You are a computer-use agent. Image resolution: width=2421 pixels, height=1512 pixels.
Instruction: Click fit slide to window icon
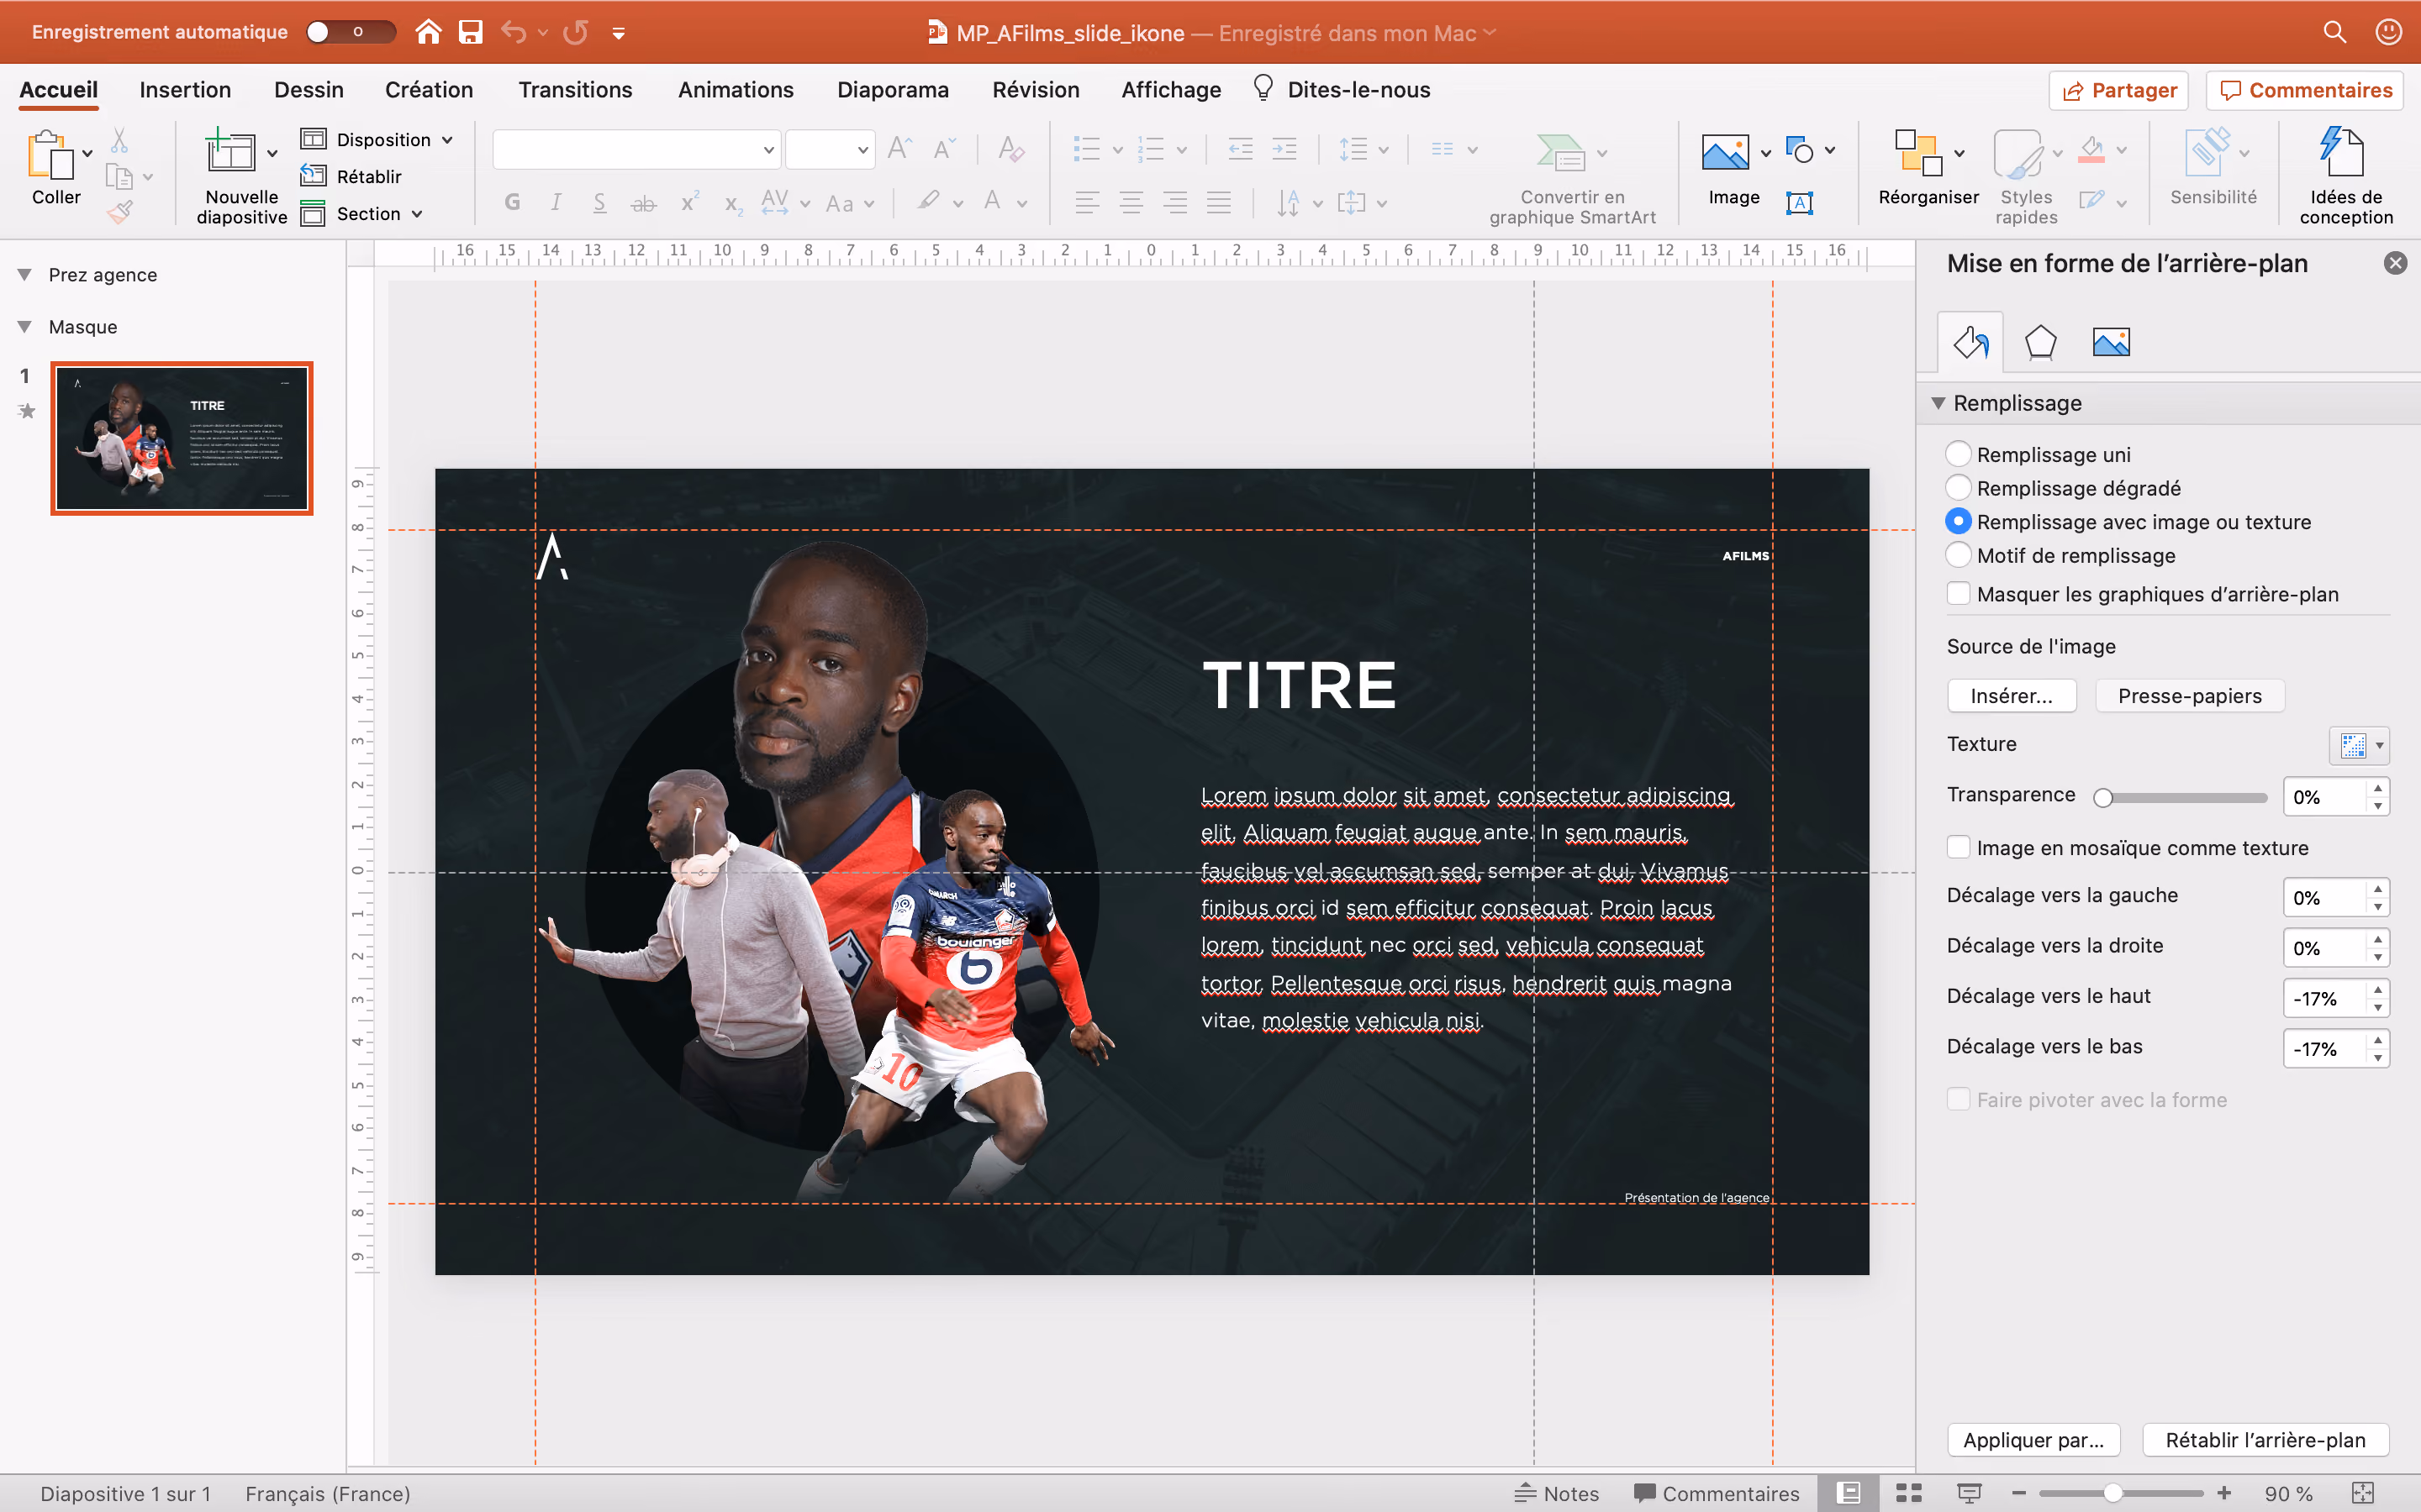2363,1493
